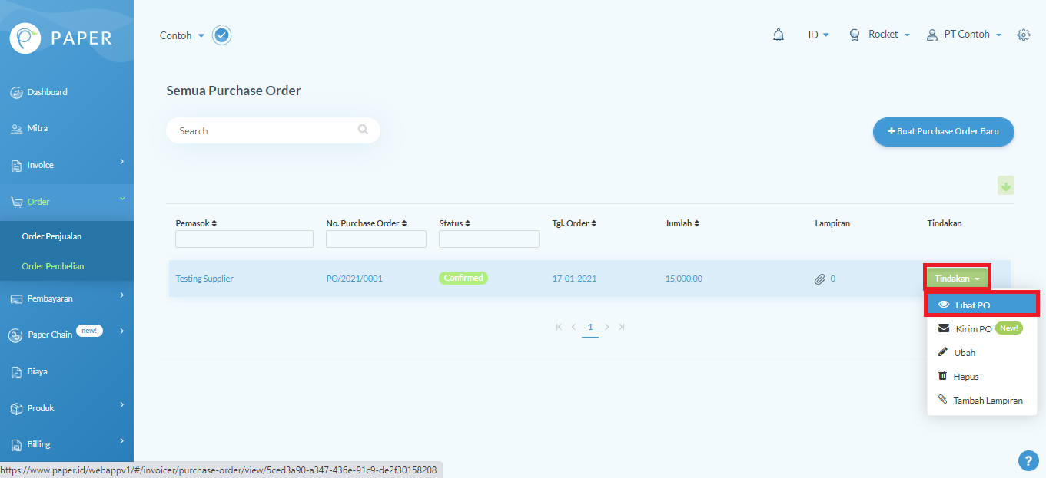Expand the PT Contoh account menu
1046x478 pixels.
click(965, 35)
